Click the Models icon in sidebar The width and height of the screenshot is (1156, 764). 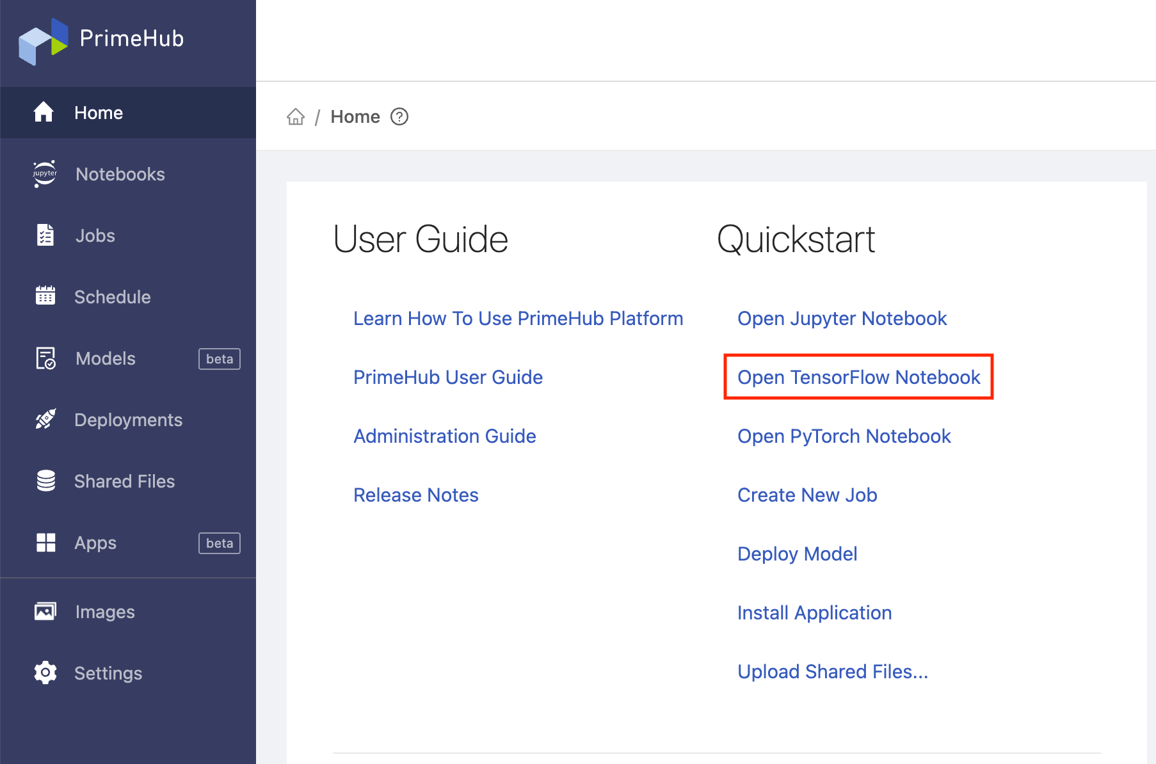45,358
